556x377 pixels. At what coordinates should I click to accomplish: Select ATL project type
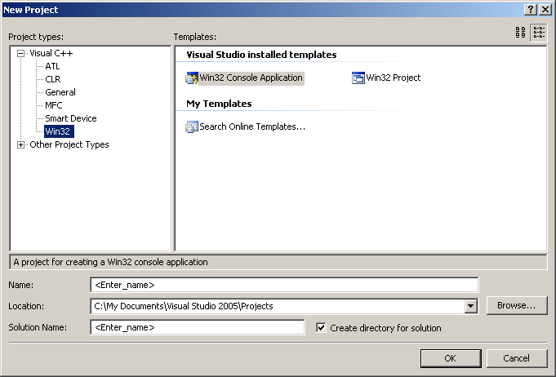pyautogui.click(x=52, y=66)
